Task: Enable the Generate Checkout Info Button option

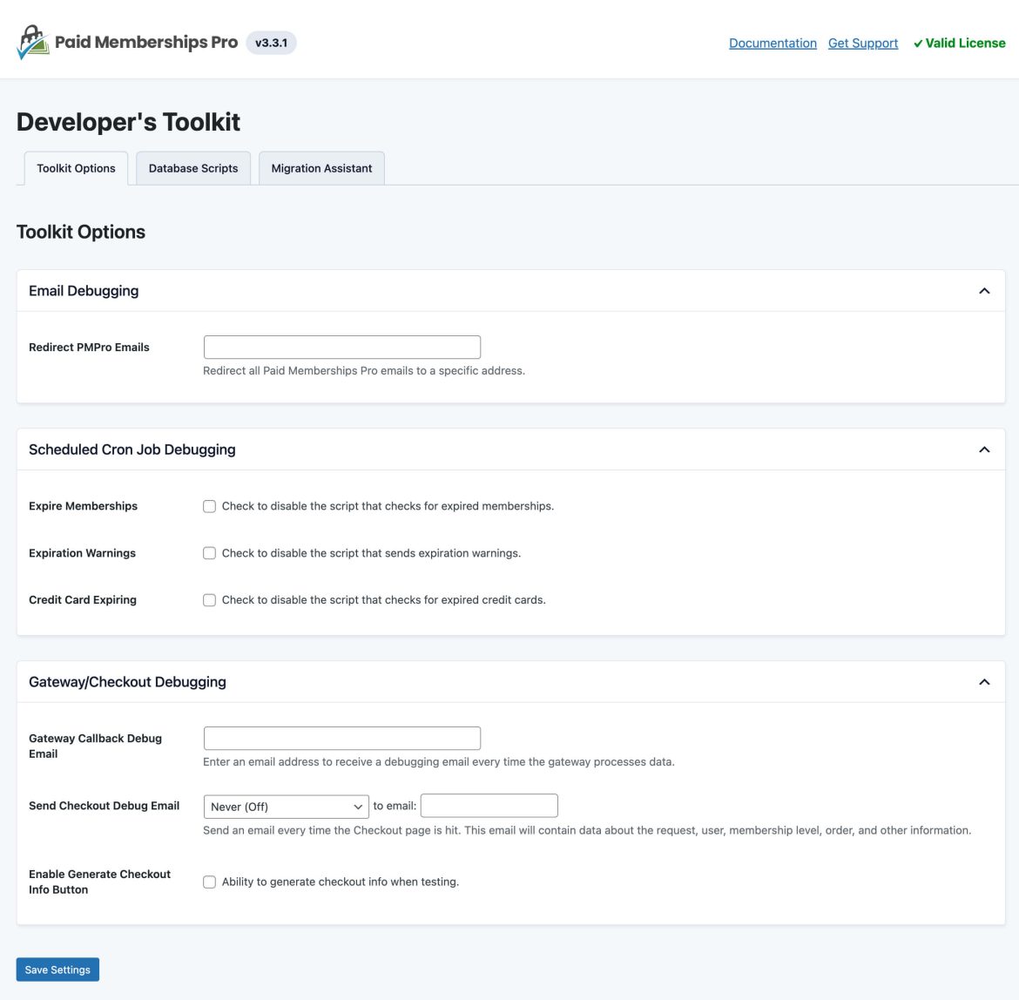Action: [x=209, y=882]
